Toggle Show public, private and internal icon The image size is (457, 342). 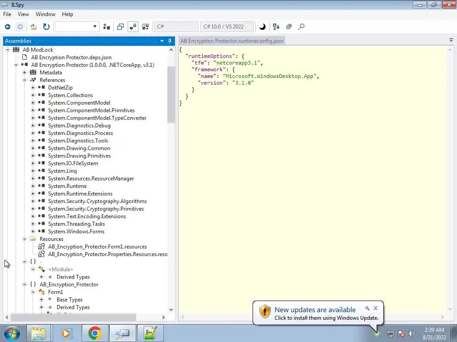click(x=133, y=27)
